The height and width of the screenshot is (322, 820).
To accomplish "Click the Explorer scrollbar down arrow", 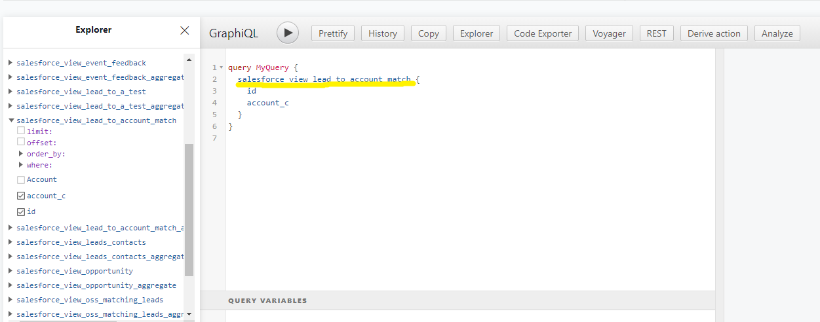I will coord(189,314).
